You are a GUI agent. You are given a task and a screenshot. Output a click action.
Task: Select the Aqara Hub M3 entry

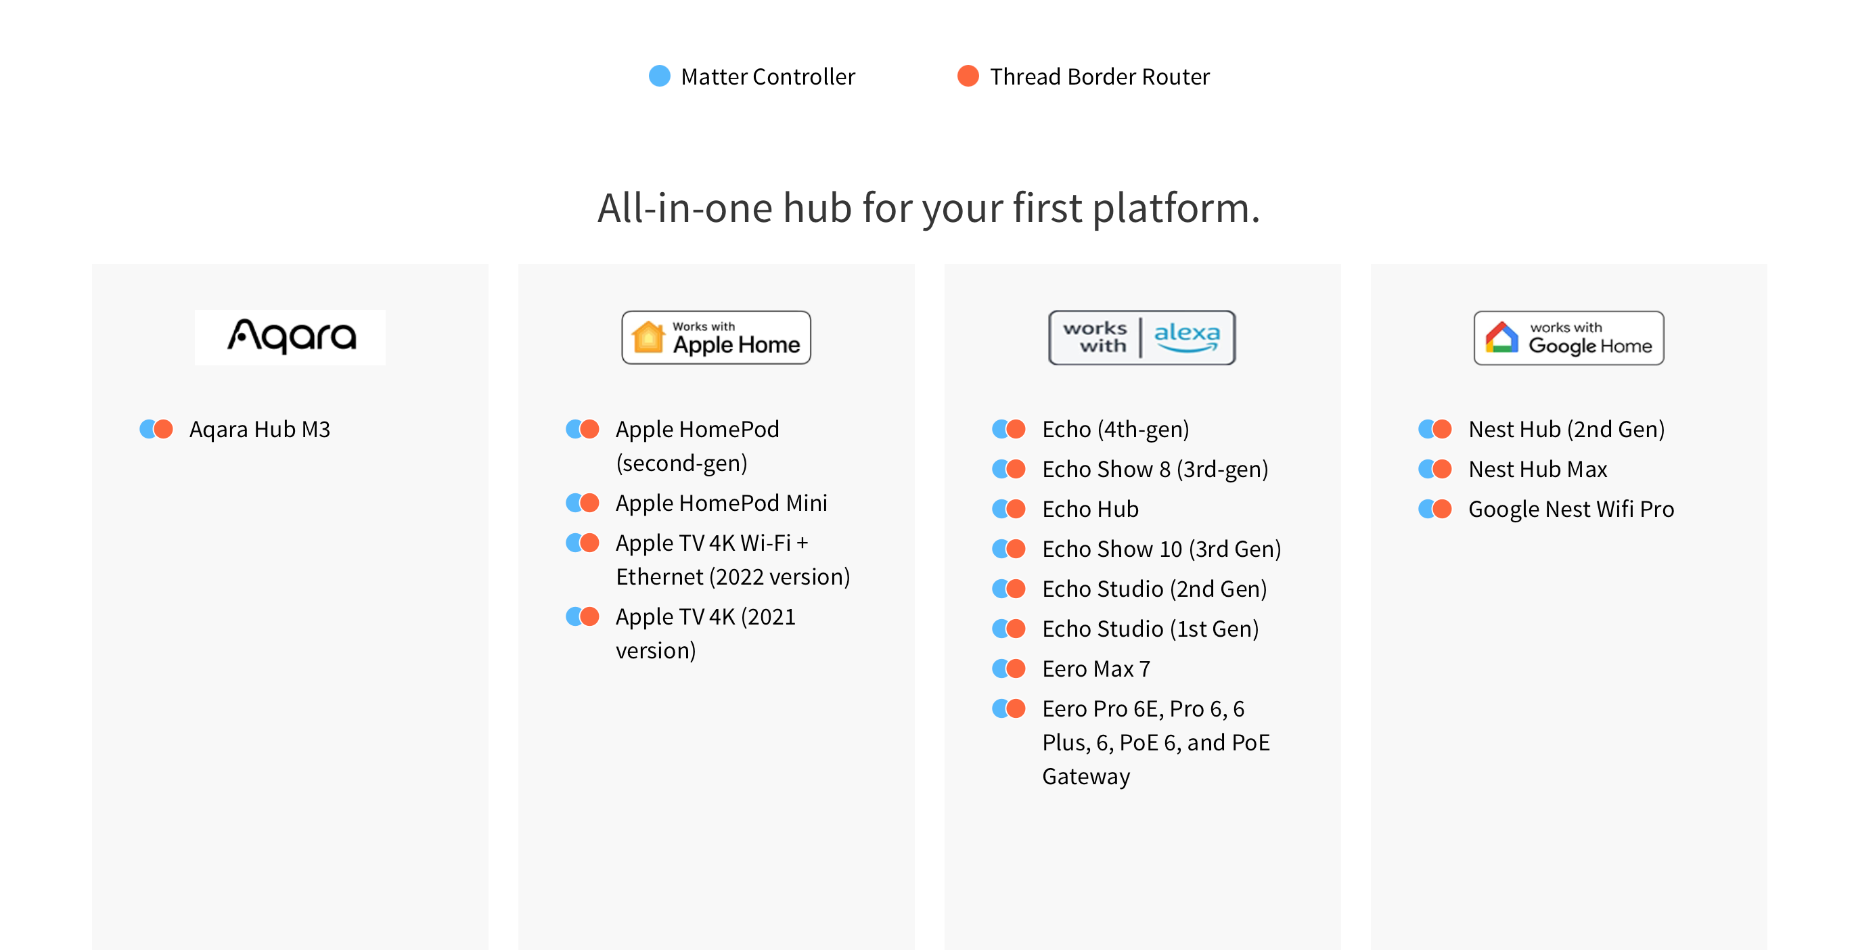pyautogui.click(x=260, y=430)
